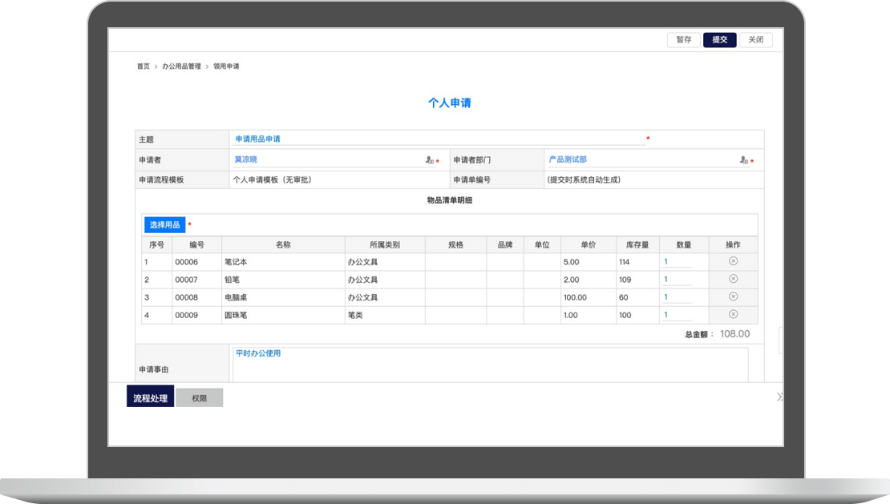The height and width of the screenshot is (504, 890).
Task: Open person picker icon for 申请者
Action: [x=430, y=160]
